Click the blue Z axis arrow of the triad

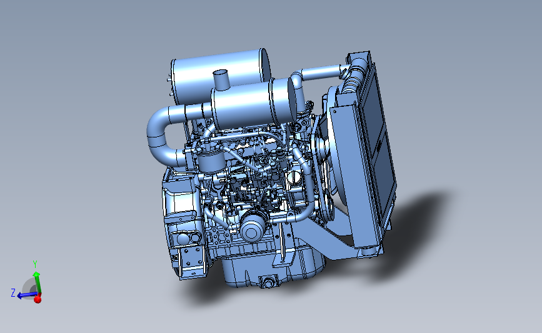coord(26,295)
